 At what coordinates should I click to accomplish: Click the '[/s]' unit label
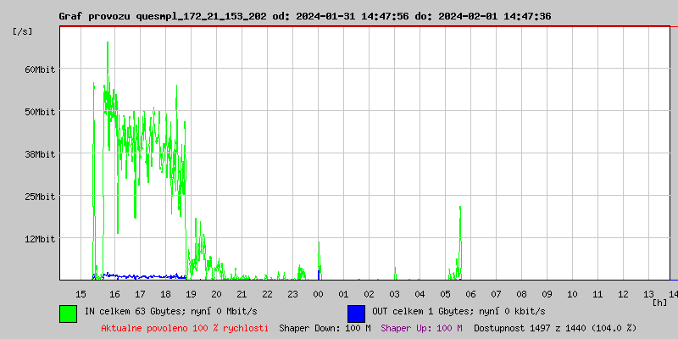point(23,31)
